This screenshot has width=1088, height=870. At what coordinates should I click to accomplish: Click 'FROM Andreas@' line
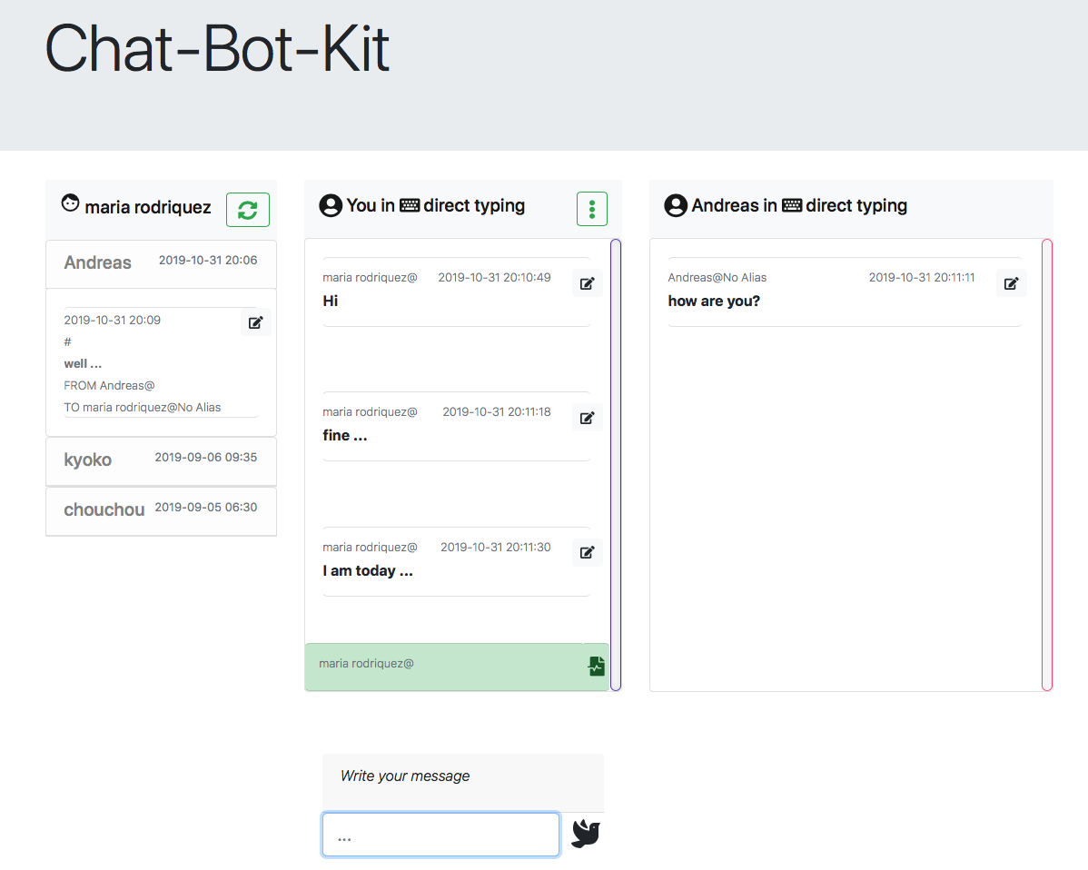click(109, 385)
